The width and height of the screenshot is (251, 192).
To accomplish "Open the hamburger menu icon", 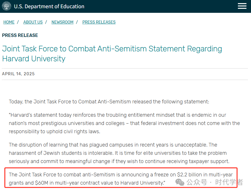I will pyautogui.click(x=242, y=6).
